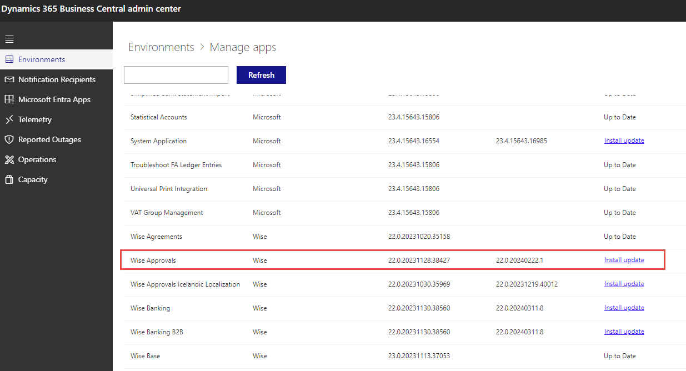
Task: Select the VAT Group Management row
Action: point(167,213)
